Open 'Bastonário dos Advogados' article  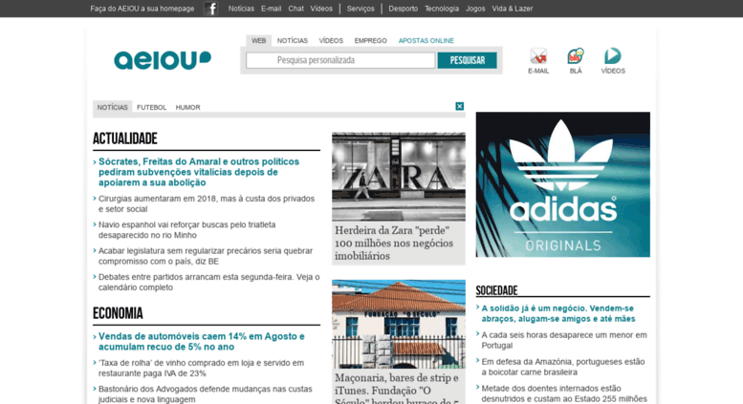click(x=206, y=394)
